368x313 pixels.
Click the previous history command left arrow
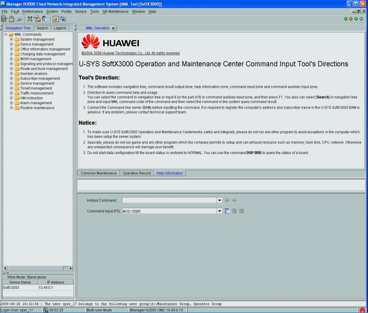227,200
